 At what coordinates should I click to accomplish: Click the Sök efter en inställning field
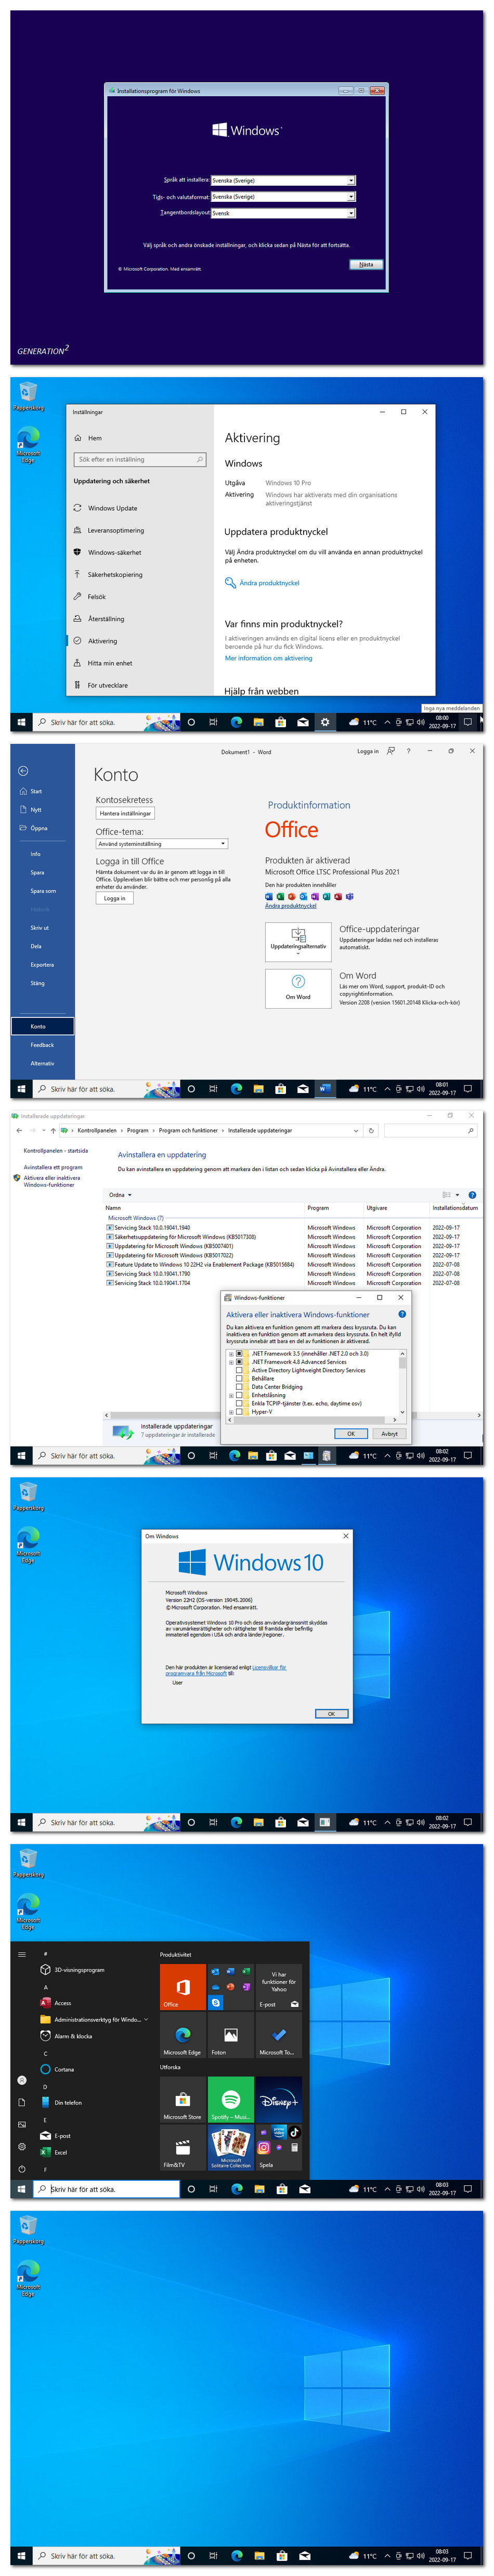pos(140,460)
